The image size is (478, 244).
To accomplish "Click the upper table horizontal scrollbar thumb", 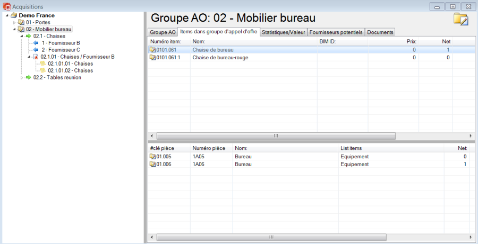I will click(x=276, y=136).
